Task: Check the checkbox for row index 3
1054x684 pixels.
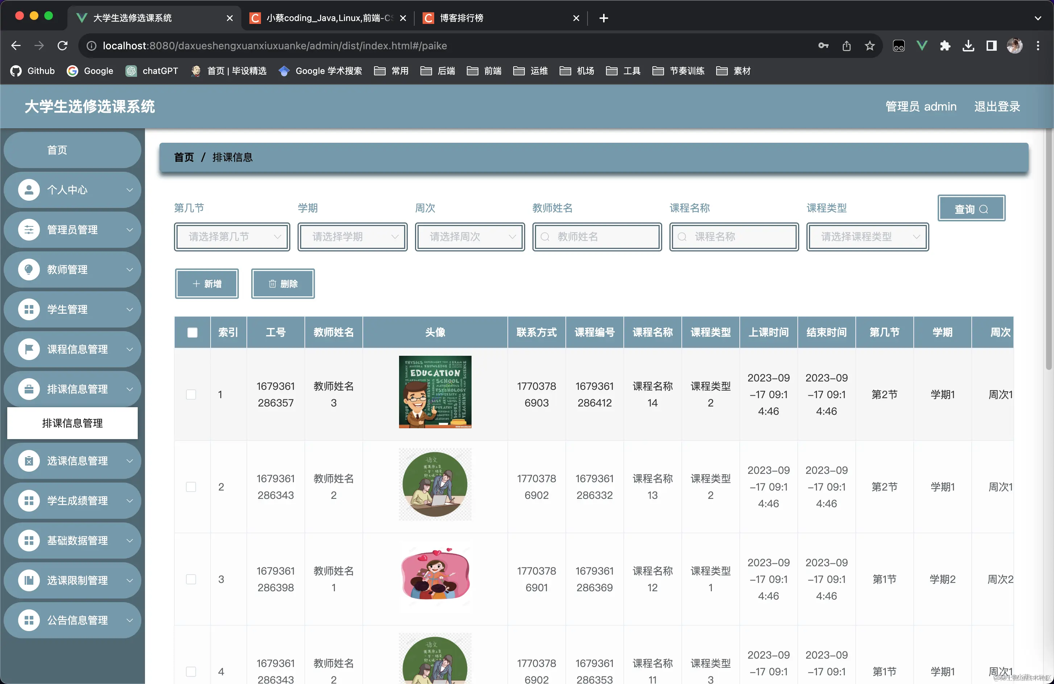Action: click(x=191, y=579)
